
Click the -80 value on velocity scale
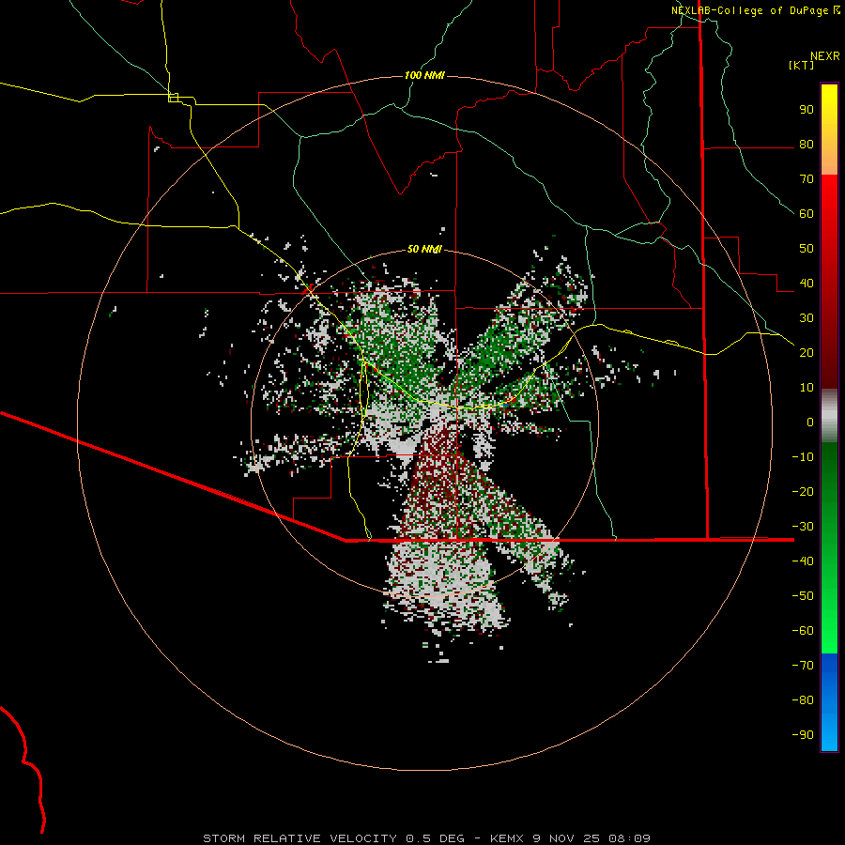click(803, 700)
